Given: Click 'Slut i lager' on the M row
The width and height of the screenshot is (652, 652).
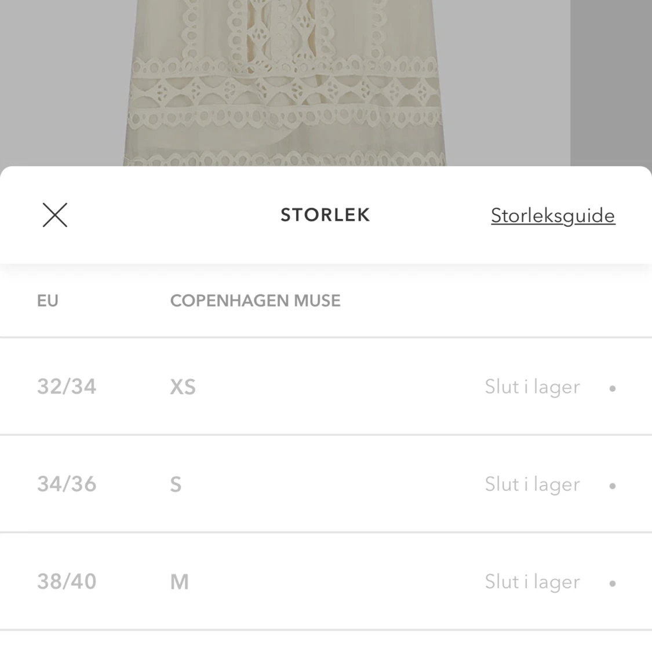Looking at the screenshot, I should pos(532,582).
